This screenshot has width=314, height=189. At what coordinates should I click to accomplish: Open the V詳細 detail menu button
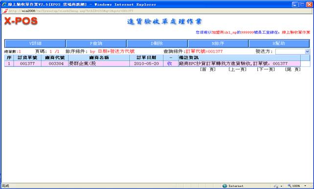click(x=35, y=43)
